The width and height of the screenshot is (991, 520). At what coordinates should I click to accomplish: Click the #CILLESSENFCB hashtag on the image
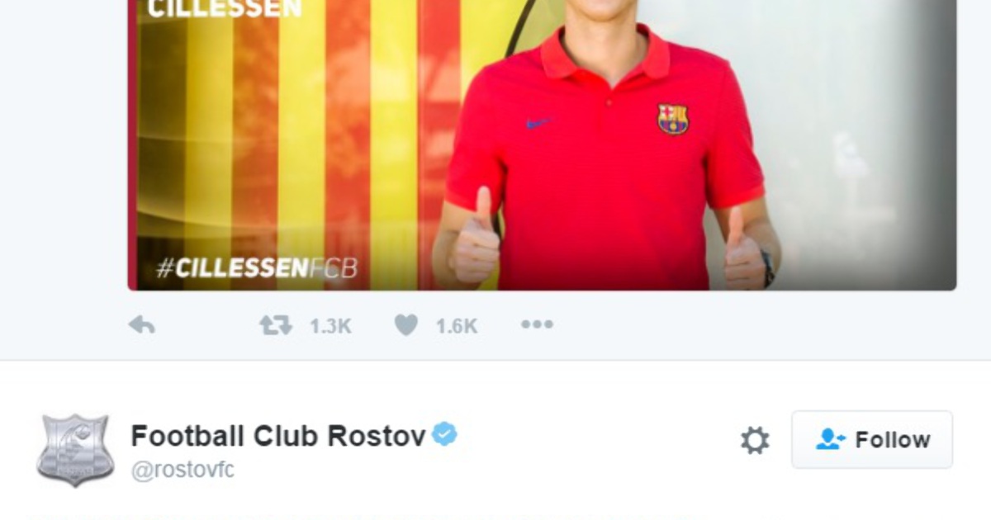click(x=256, y=268)
